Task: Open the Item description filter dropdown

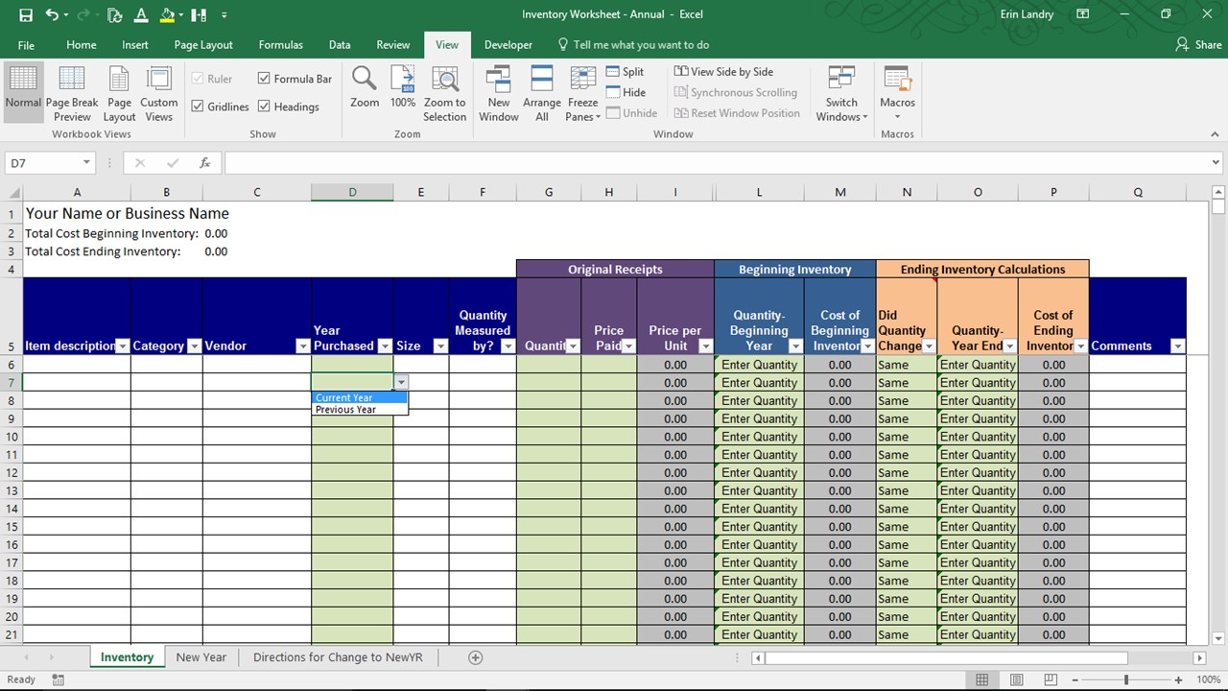Action: coord(123,346)
